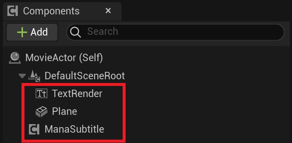Click the ManaSubtitle component icon
292x143 pixels.
pos(34,129)
